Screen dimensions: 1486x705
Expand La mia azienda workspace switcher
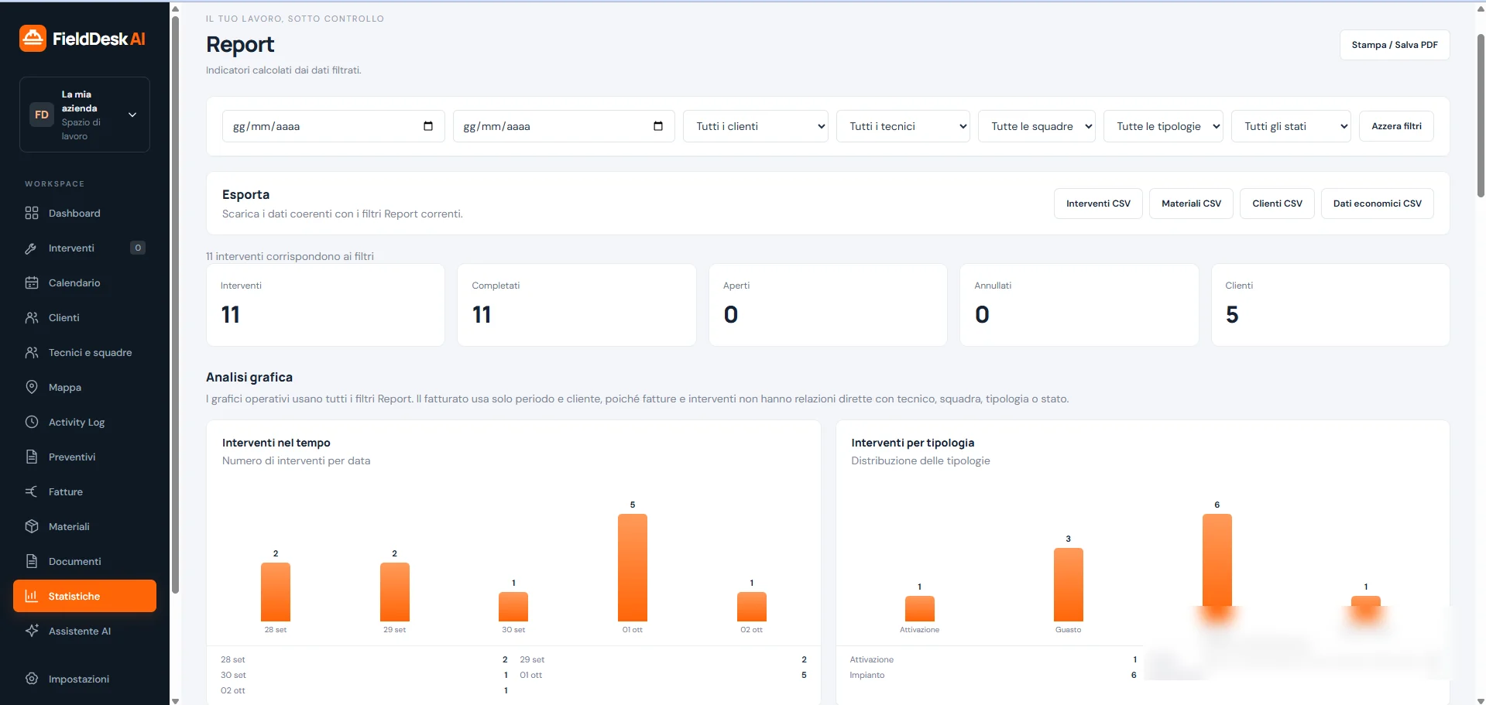[84, 115]
